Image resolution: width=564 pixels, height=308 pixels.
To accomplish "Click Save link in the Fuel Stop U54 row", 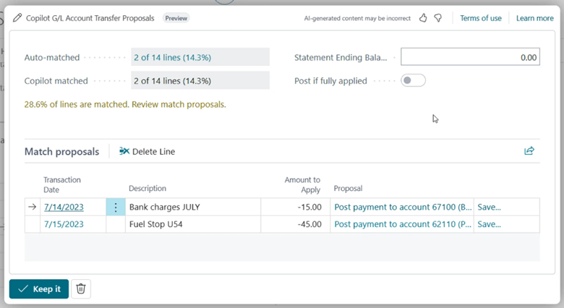I will tap(490, 224).
